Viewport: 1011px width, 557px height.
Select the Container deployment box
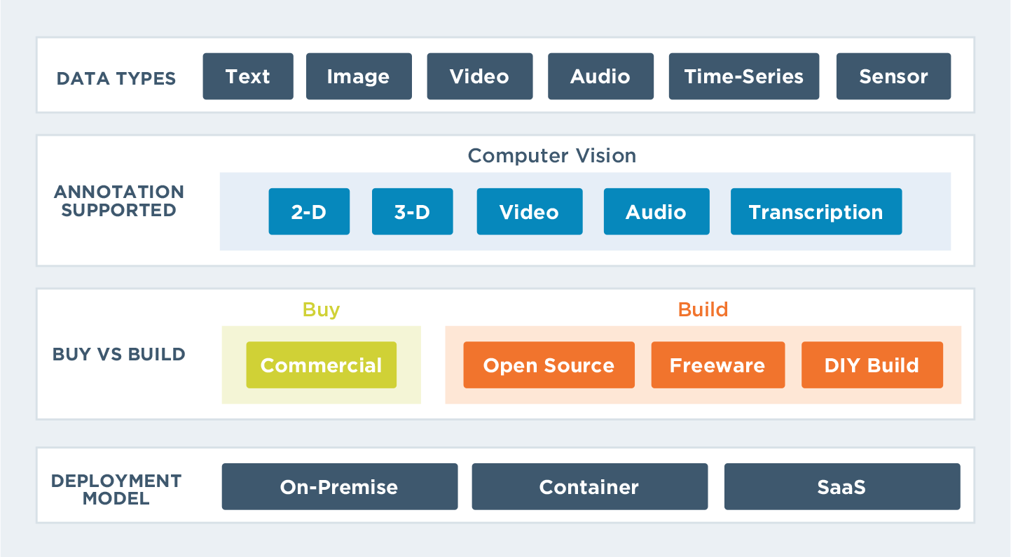coord(590,486)
